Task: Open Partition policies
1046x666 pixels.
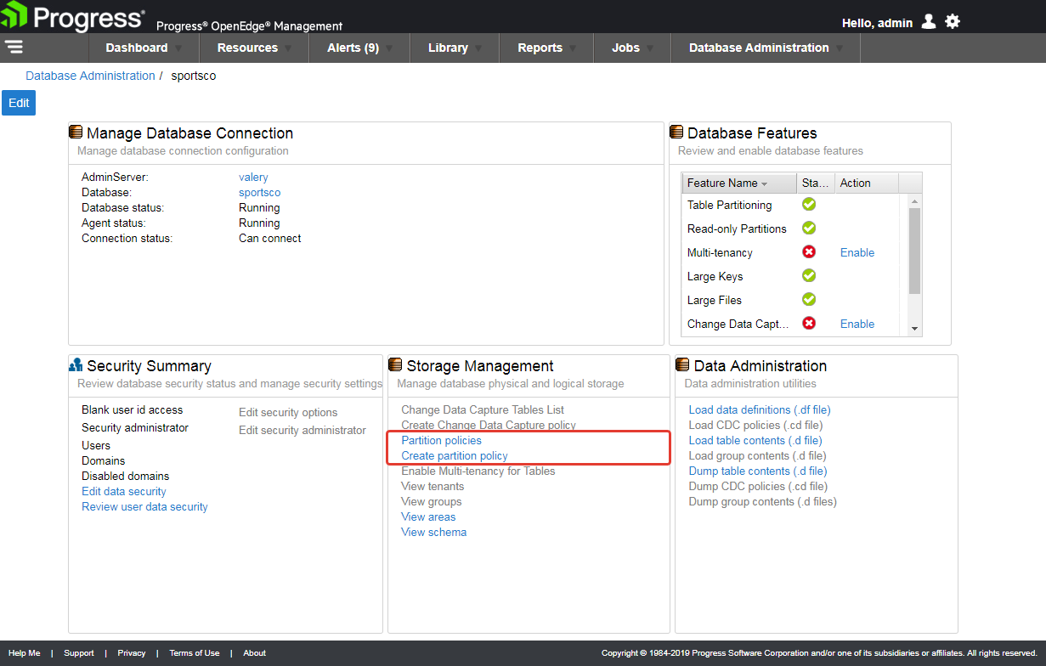Action: (x=441, y=440)
